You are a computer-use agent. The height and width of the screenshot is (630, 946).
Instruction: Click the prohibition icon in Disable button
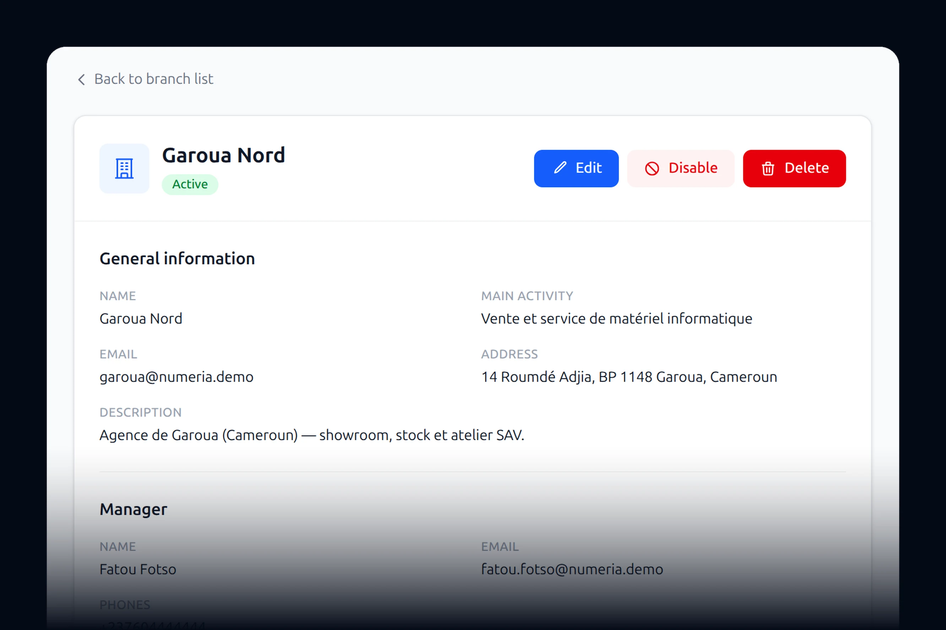click(x=652, y=168)
